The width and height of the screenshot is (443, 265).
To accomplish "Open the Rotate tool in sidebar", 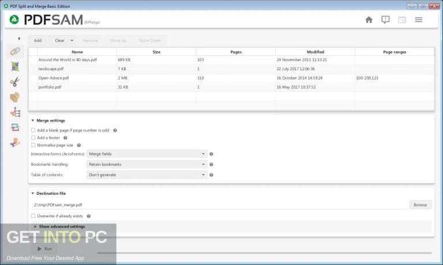I will point(15,127).
